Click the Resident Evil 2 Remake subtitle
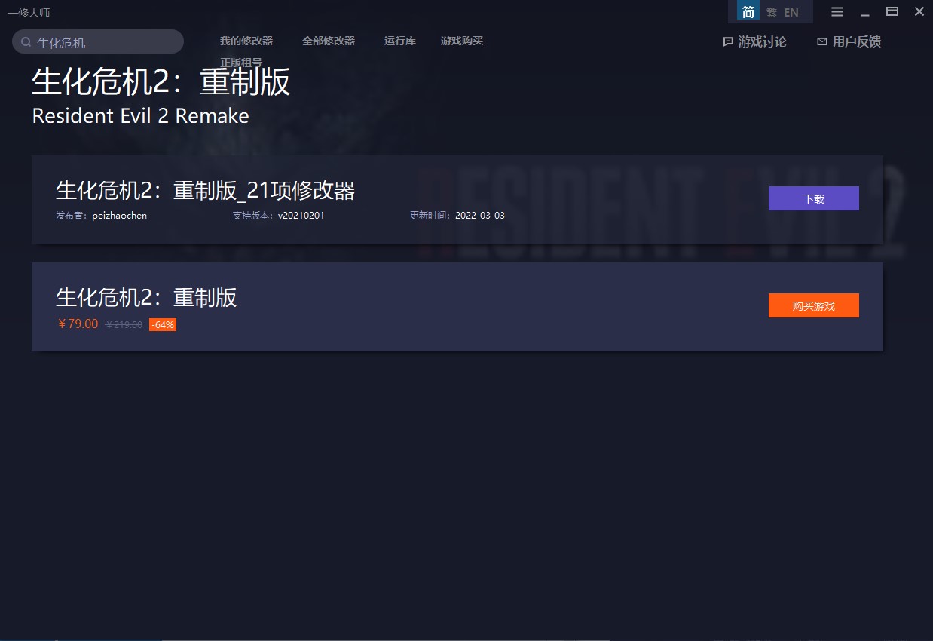Screen dimensions: 933x641 (140, 116)
